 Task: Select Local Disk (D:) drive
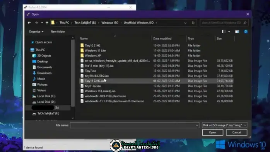[x=44, y=102]
